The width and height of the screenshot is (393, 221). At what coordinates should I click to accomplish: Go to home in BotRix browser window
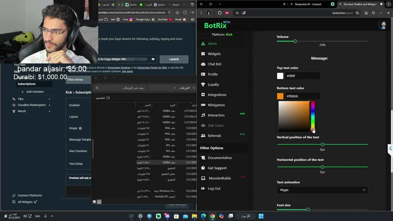(x=366, y=13)
